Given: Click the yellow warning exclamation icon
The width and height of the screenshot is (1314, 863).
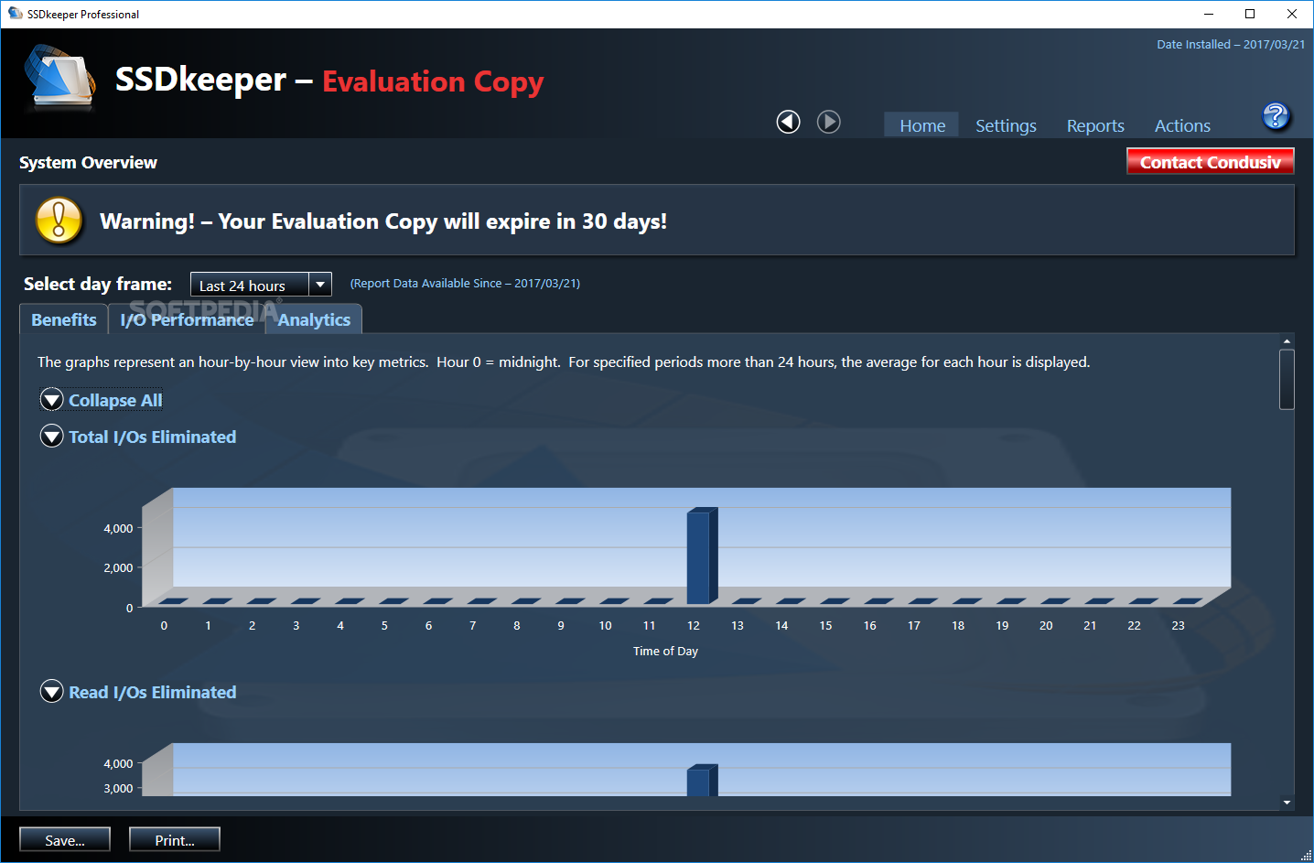Looking at the screenshot, I should 59,221.
